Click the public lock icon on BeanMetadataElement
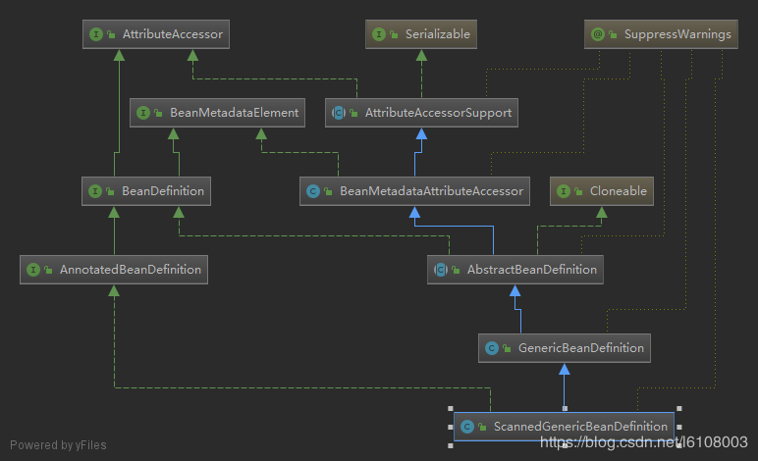The height and width of the screenshot is (461, 758). coord(158,113)
